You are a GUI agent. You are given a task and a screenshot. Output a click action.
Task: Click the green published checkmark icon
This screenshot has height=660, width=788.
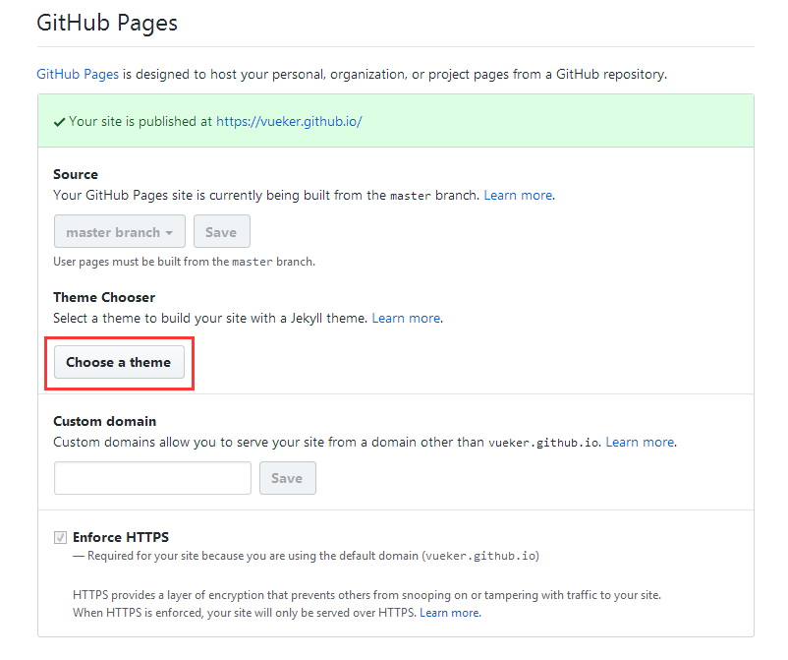click(x=59, y=122)
